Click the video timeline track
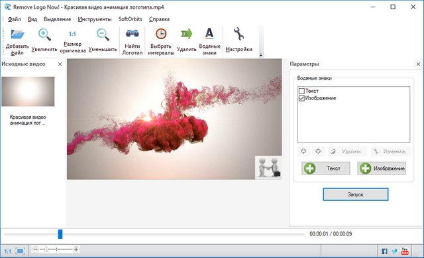The image size is (424, 258). 154,234
